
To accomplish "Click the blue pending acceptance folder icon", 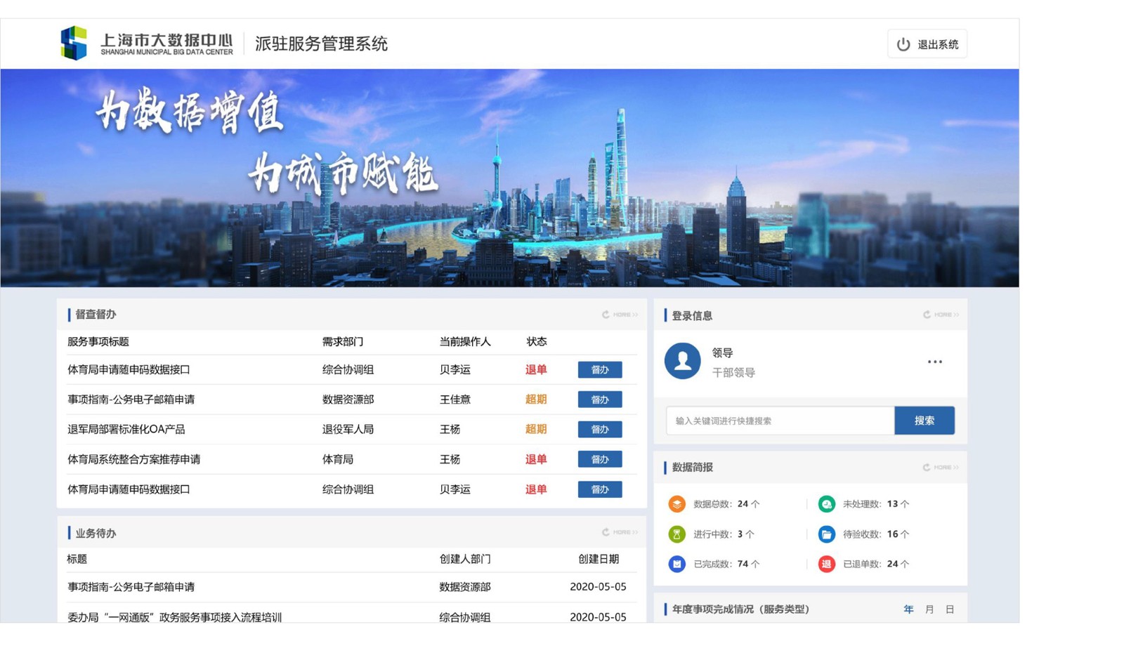I will [x=827, y=534].
